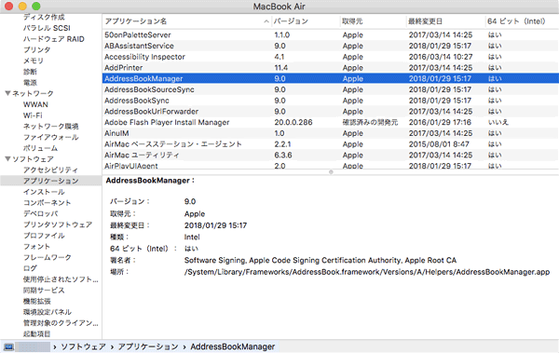Select アプリケーション in the sidebar
The image size is (559, 353).
(x=50, y=181)
